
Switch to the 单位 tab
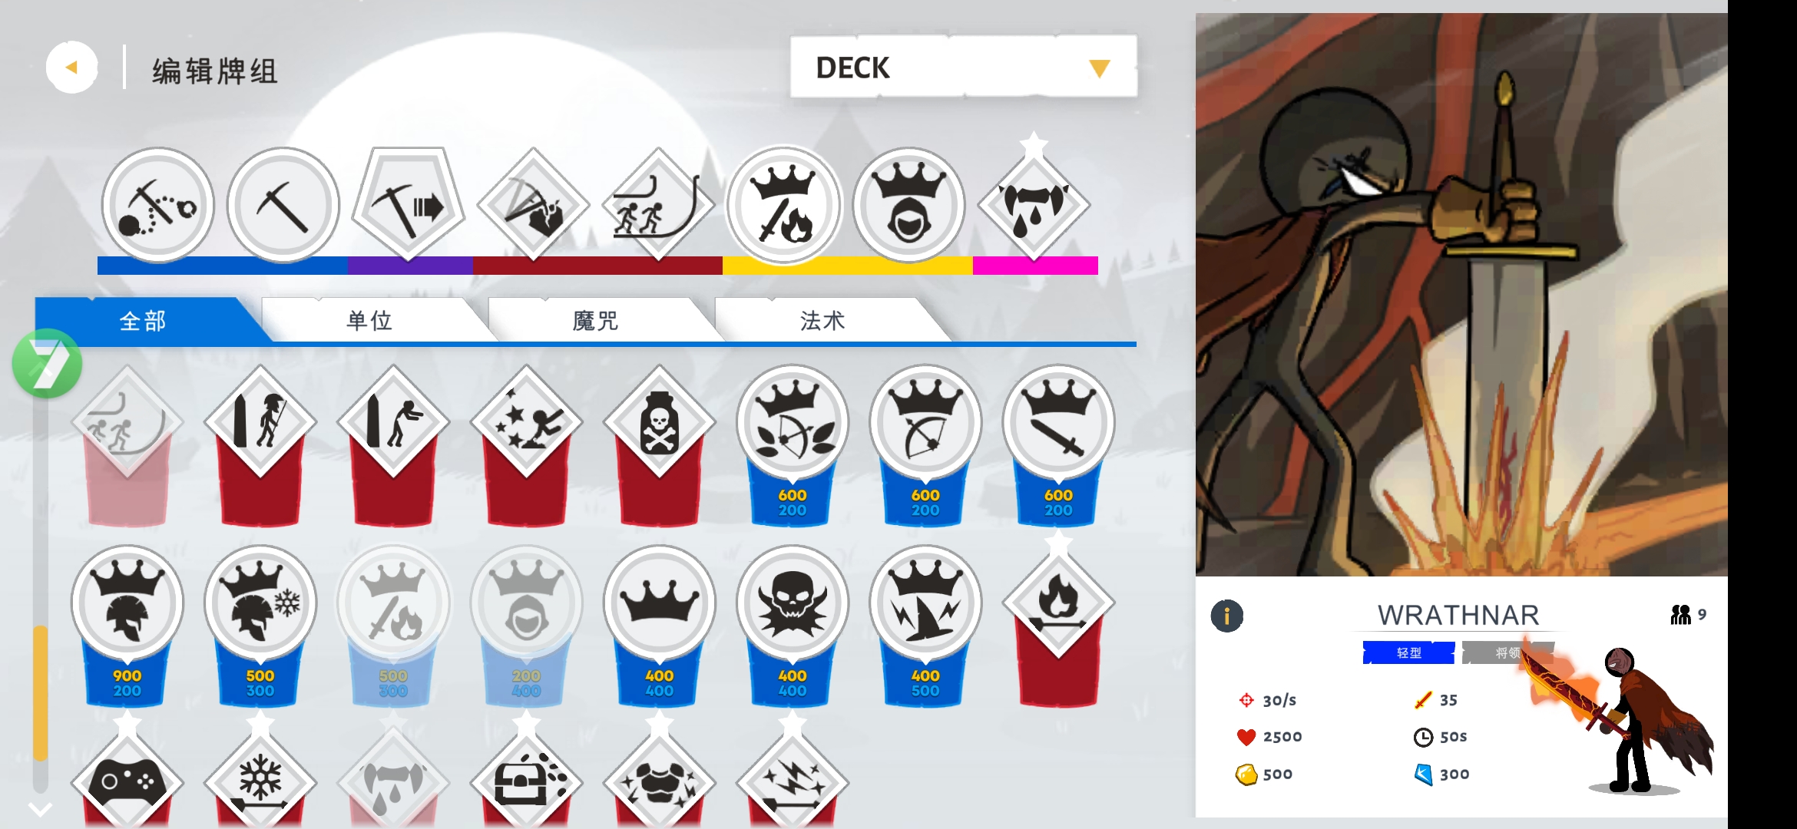click(369, 320)
